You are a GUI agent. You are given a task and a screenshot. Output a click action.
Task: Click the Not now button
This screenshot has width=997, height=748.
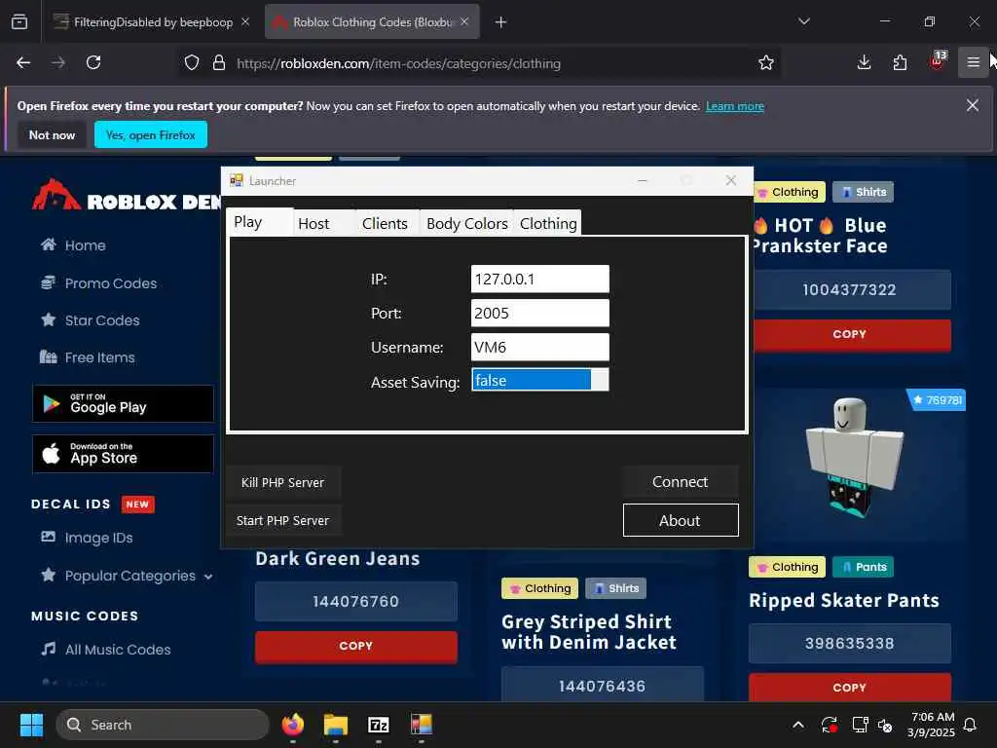pyautogui.click(x=53, y=134)
